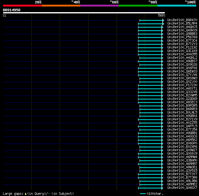The width and height of the screenshot is (199, 196).
Task: Select the UniRef100_Q2QD69 label
Action: point(182,99)
